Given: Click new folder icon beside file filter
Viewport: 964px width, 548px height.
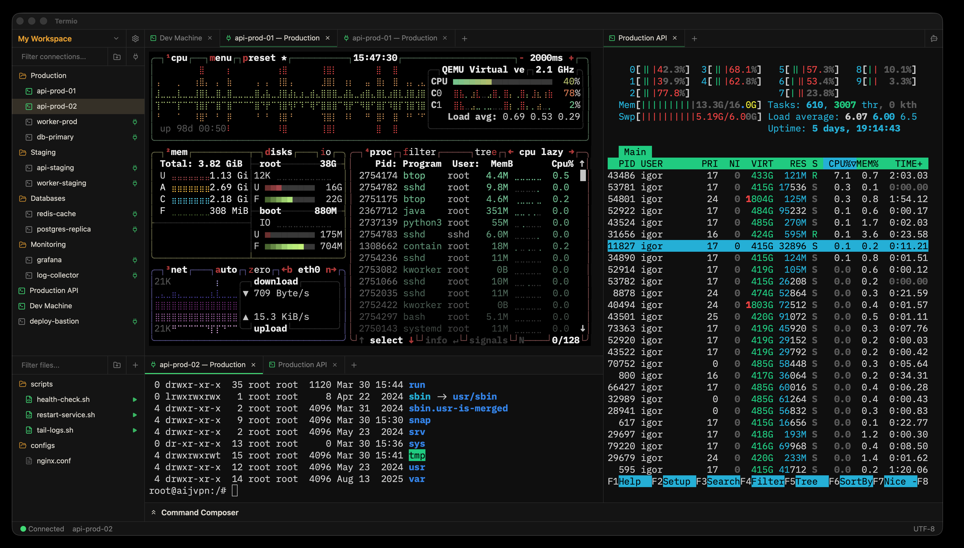Looking at the screenshot, I should tap(117, 365).
